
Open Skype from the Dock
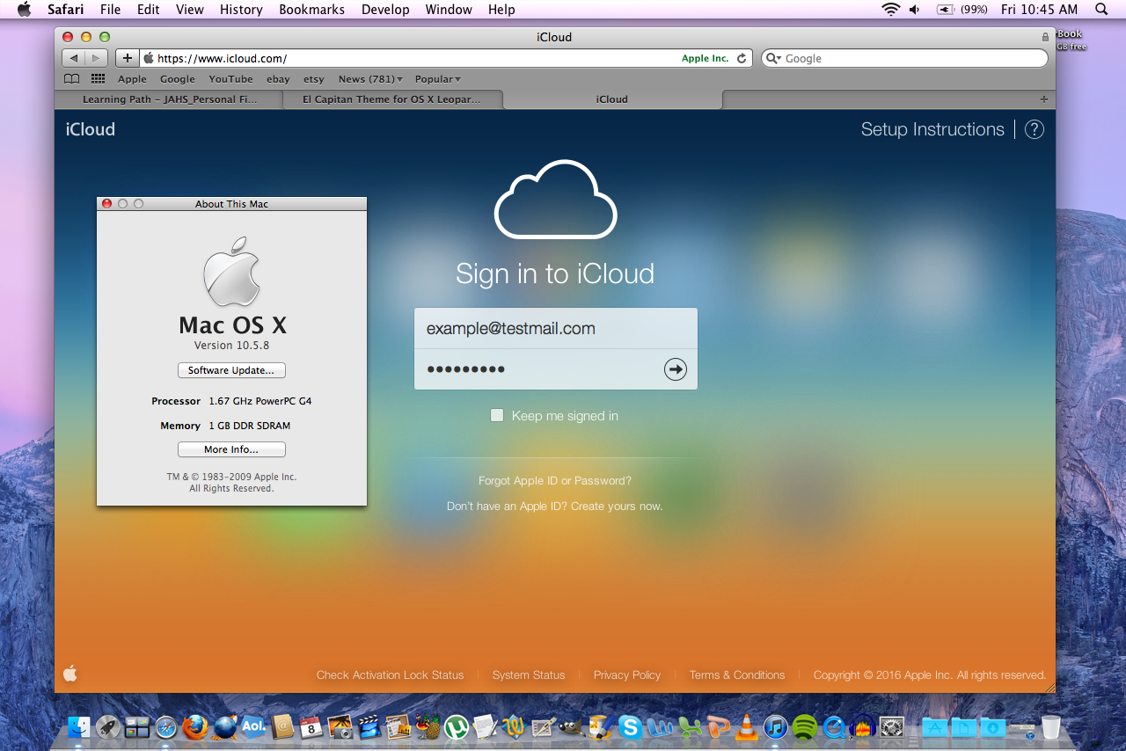(x=630, y=726)
